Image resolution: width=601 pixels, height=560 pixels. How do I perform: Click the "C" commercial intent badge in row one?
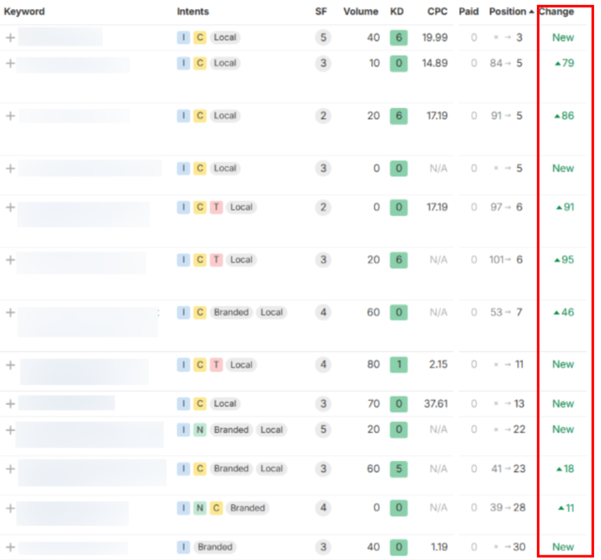click(x=199, y=38)
